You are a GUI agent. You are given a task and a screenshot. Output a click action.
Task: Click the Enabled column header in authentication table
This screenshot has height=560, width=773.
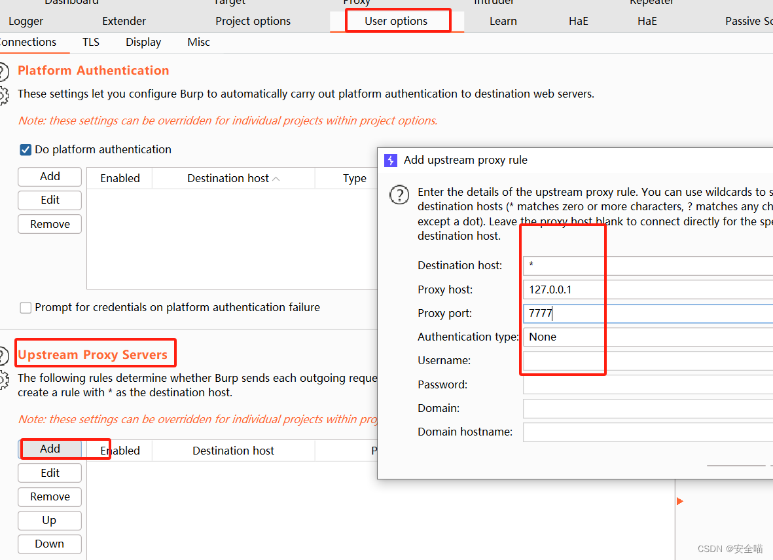(x=120, y=178)
